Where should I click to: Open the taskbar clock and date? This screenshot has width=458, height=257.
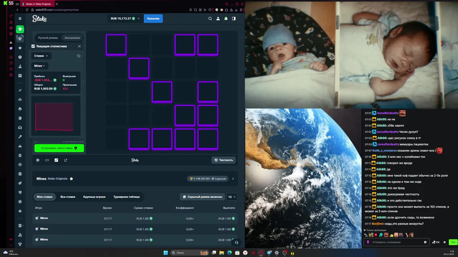[x=448, y=253]
